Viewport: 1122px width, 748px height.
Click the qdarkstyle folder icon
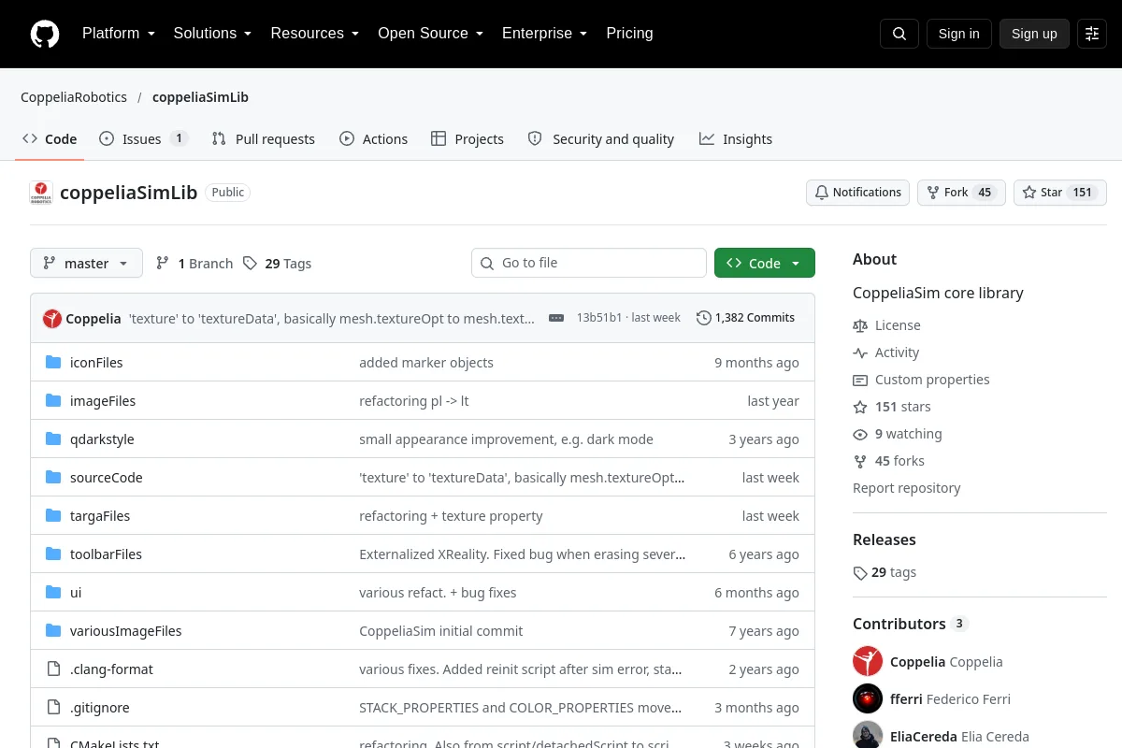click(x=53, y=439)
